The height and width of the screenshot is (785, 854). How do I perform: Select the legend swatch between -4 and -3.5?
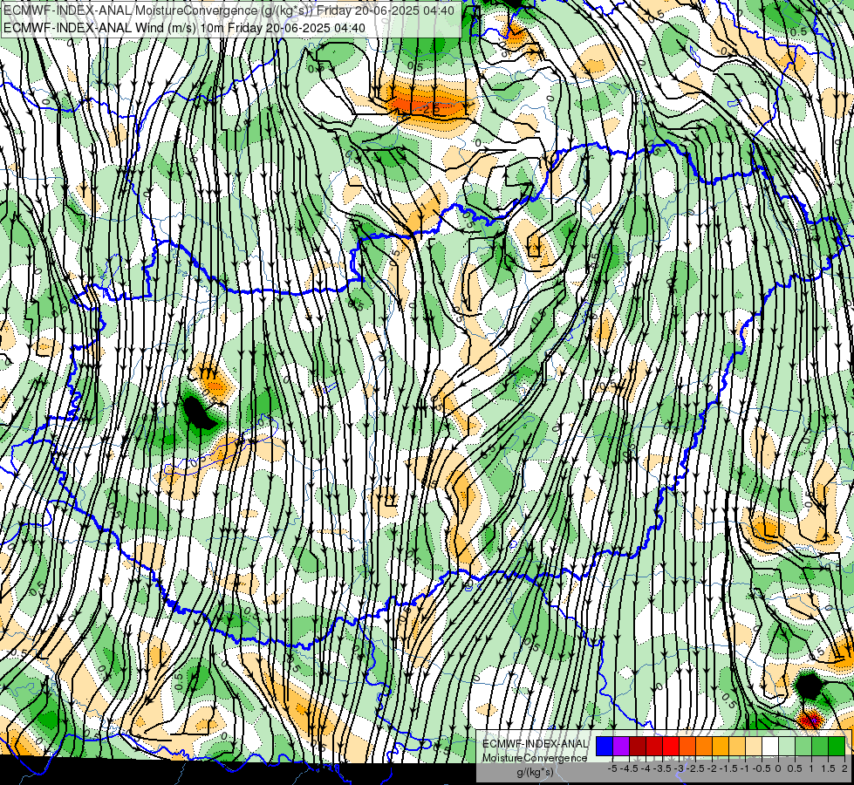(x=654, y=746)
